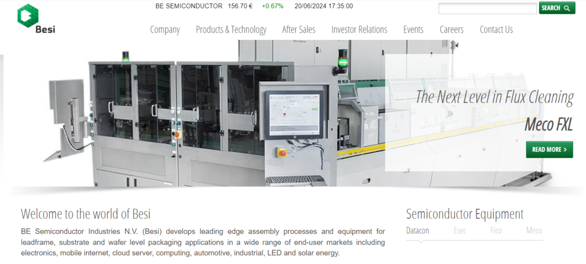Select the Datacon tab

[x=417, y=230]
